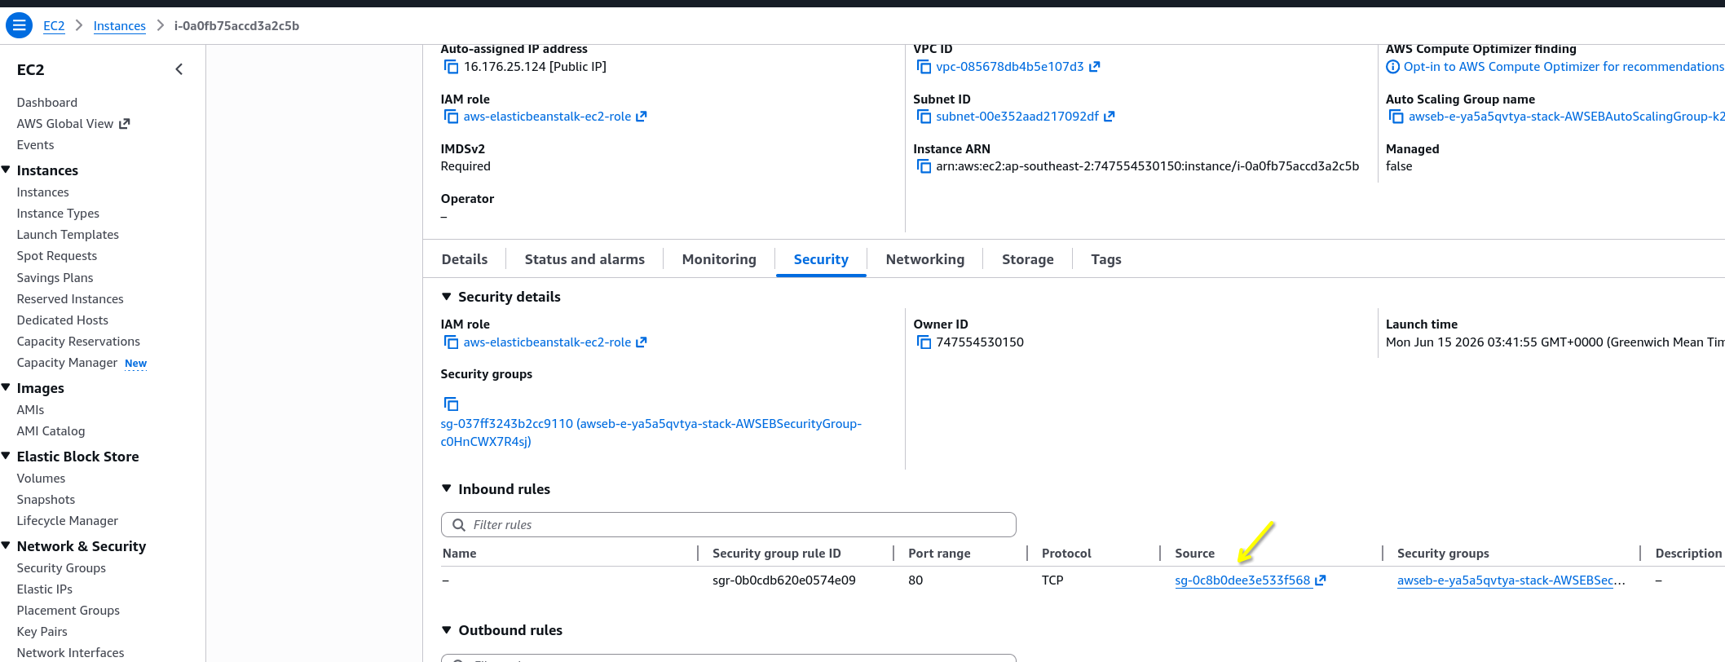Copy the security group ID under Security groups
Viewport: 1725px width, 662px height.
451,404
